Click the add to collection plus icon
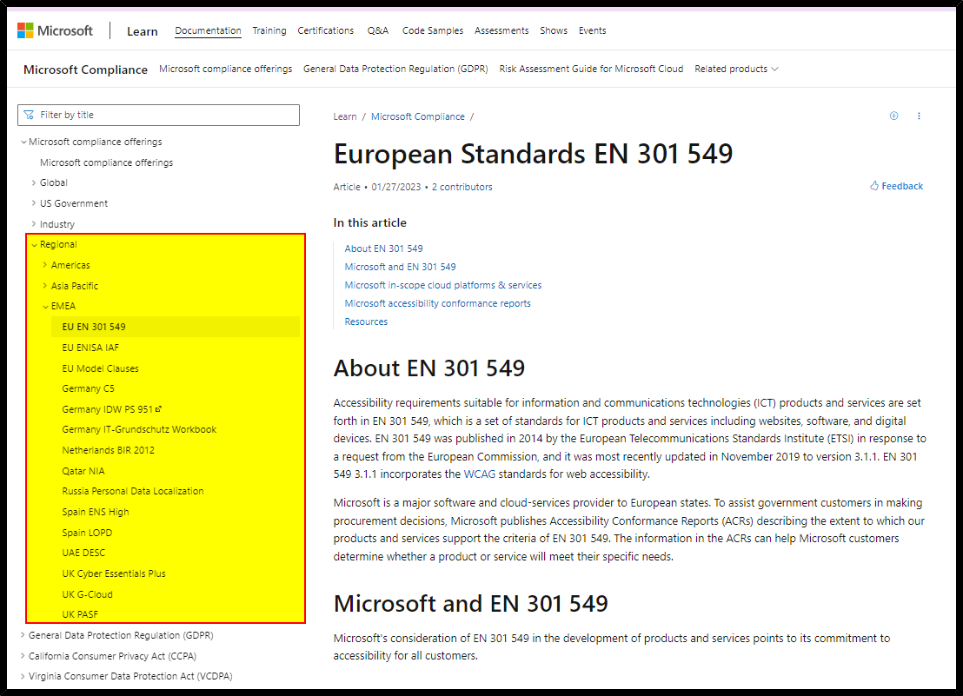The image size is (963, 696). (x=893, y=116)
